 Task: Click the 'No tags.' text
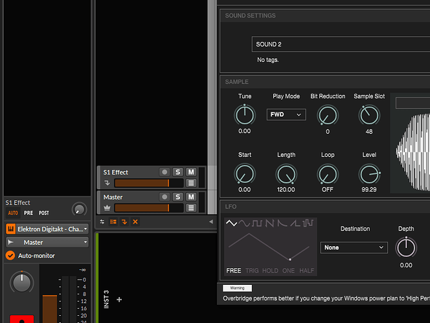268,59
